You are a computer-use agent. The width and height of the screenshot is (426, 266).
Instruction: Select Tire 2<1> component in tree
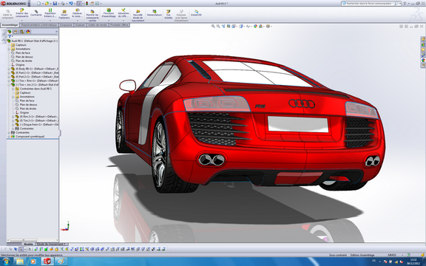coord(37,120)
